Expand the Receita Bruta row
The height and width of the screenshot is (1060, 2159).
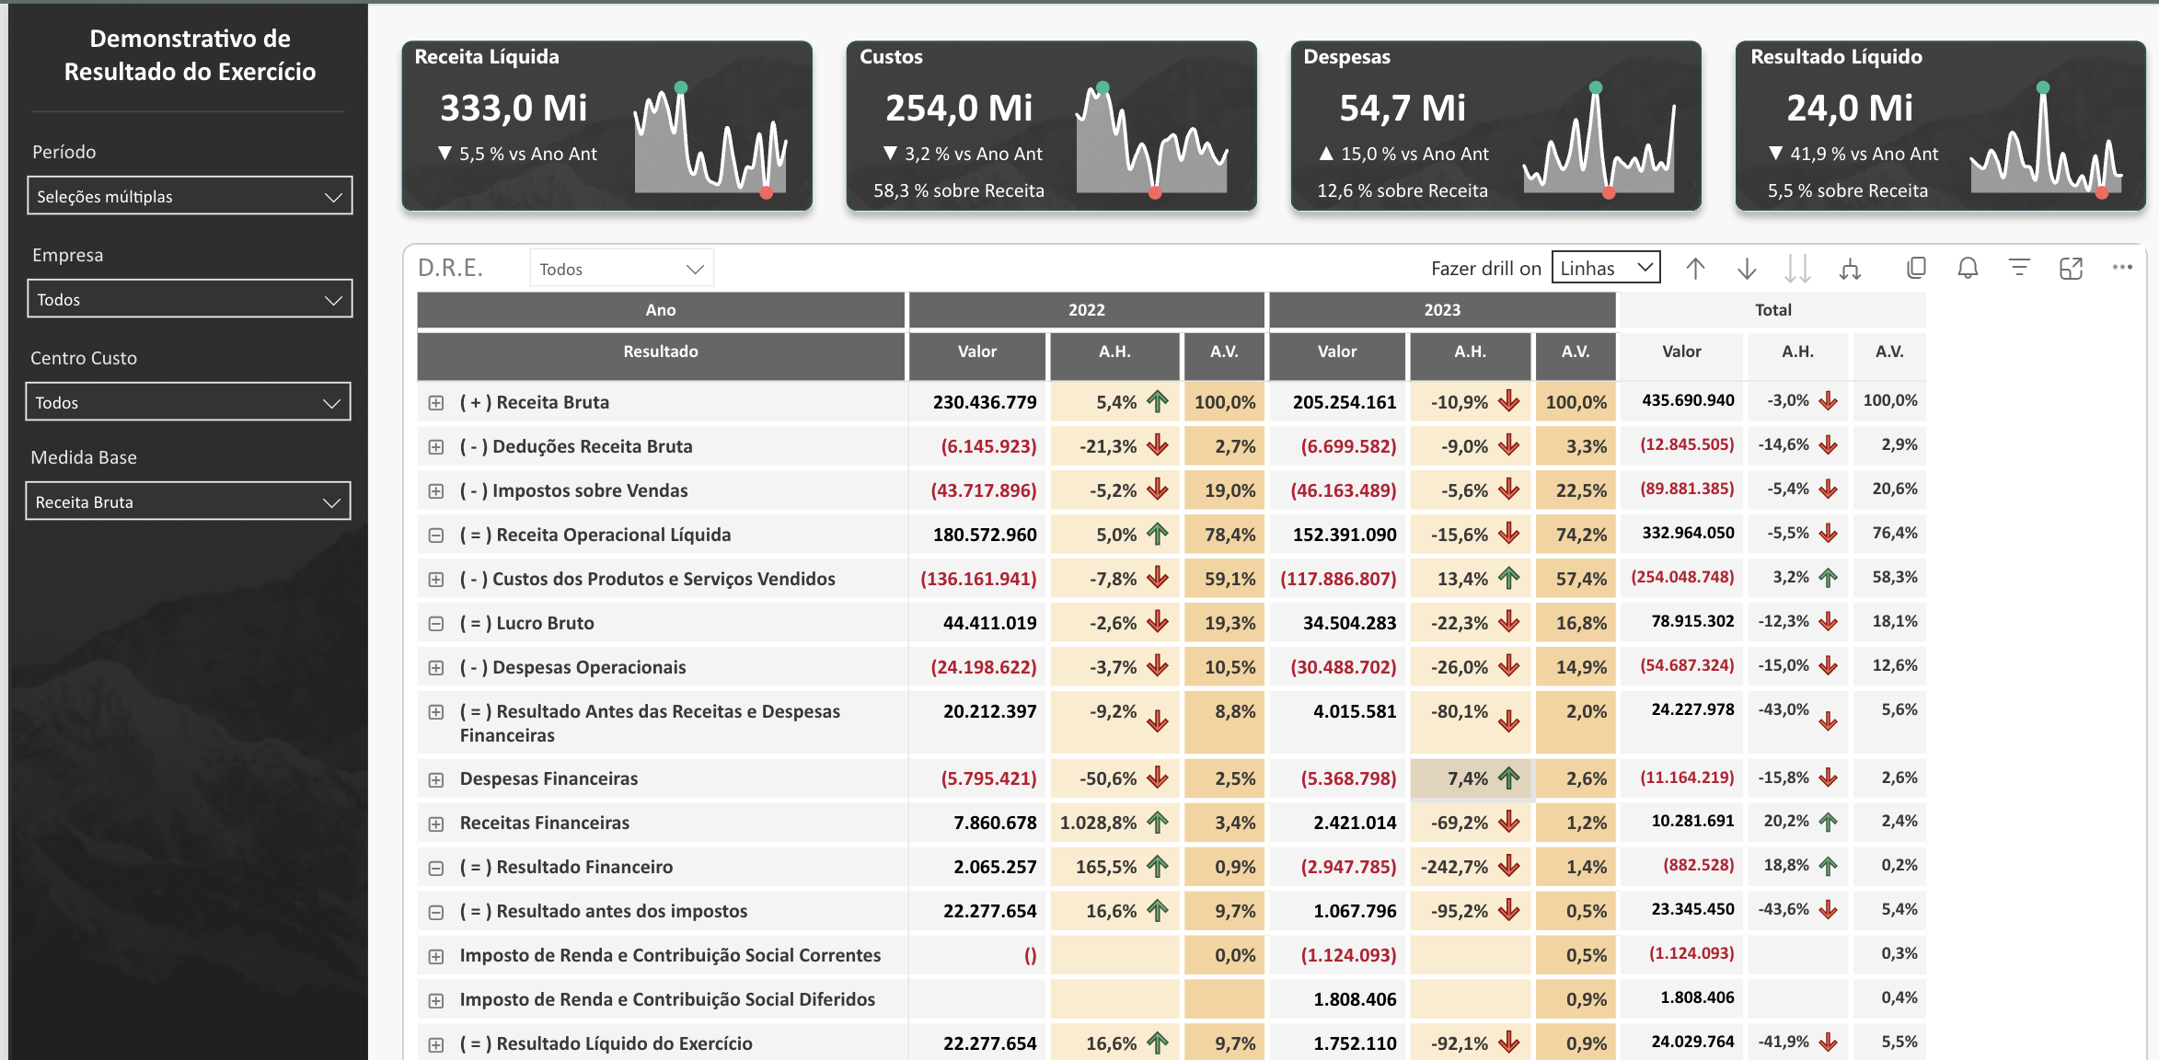[x=436, y=403]
